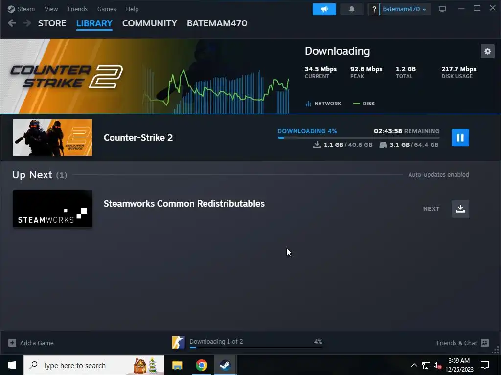This screenshot has height=375, width=501.
Task: Click the Counter-Strike 2 title
Action: (x=138, y=137)
